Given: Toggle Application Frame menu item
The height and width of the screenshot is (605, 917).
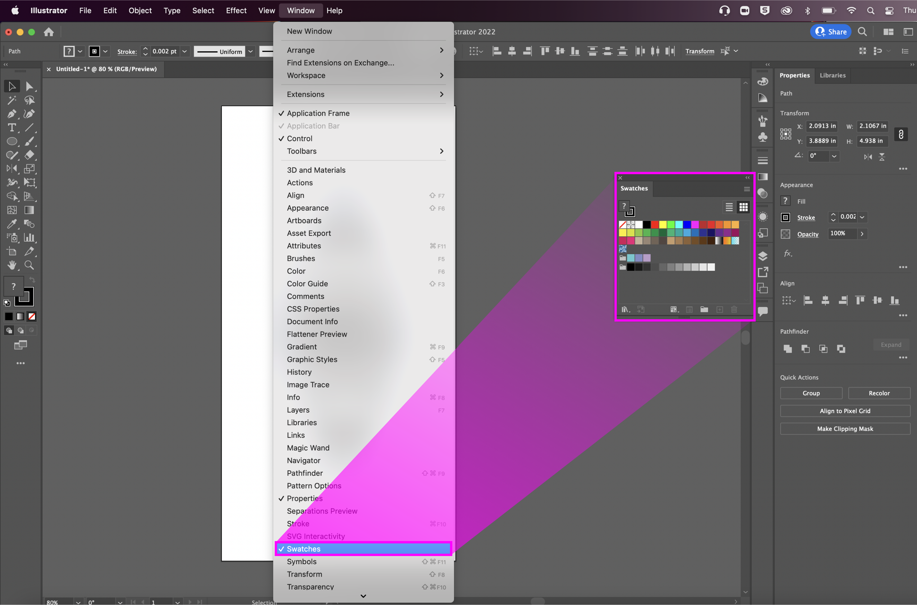Looking at the screenshot, I should (318, 113).
